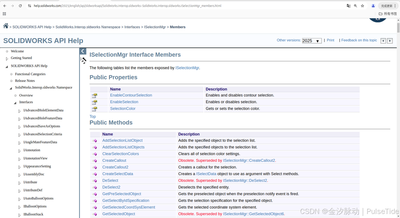Go to previous topic arrow button
This screenshot has width=400, height=218.
pos(383,41)
